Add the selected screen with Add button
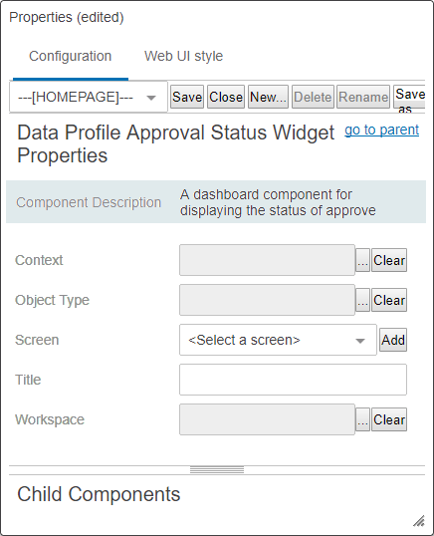 tap(393, 340)
